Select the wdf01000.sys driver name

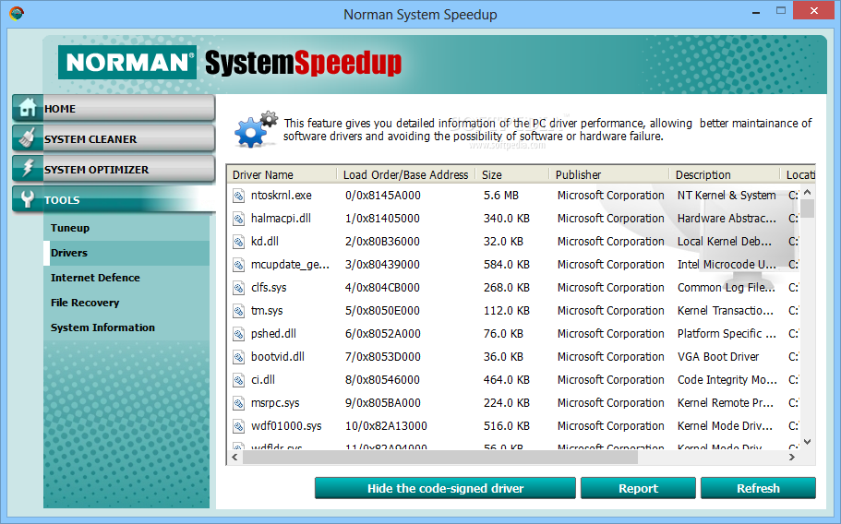[286, 426]
